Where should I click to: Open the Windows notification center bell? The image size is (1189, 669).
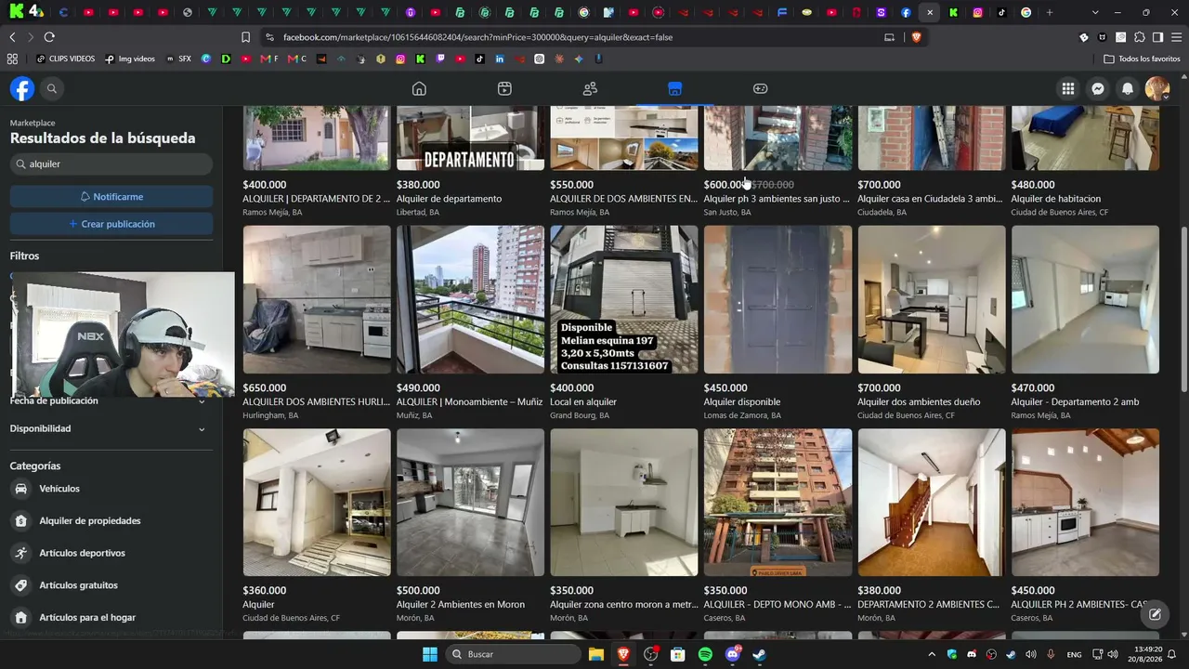(x=1172, y=654)
